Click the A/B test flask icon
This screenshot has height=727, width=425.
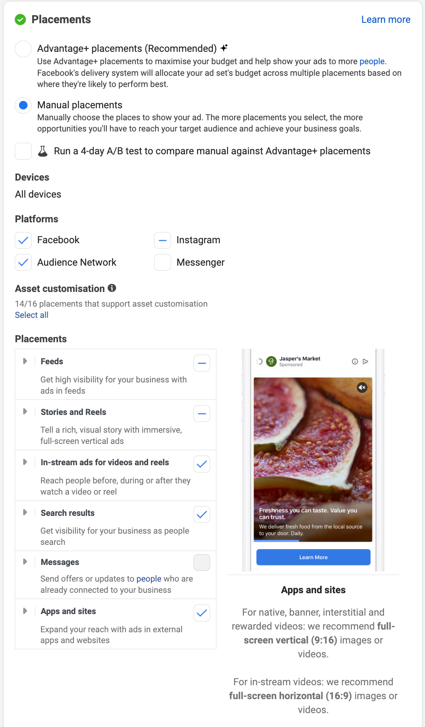tap(43, 151)
